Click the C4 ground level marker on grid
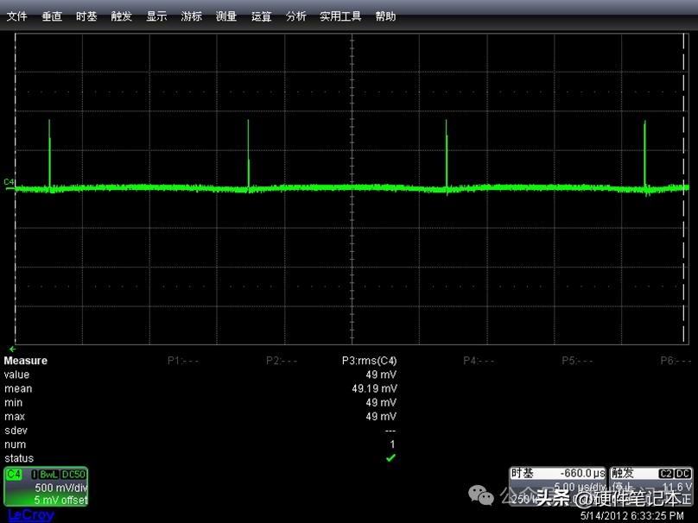Viewport: 698px width, 523px height. pyautogui.click(x=9, y=182)
